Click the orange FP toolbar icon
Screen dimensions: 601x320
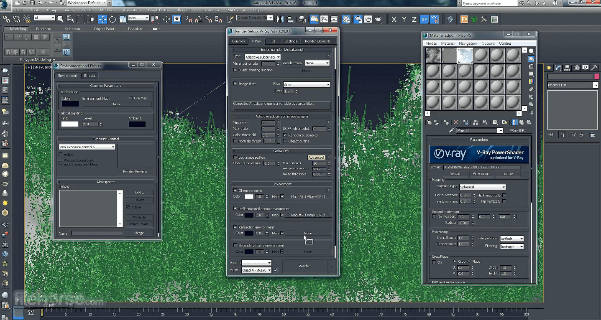pos(464,19)
